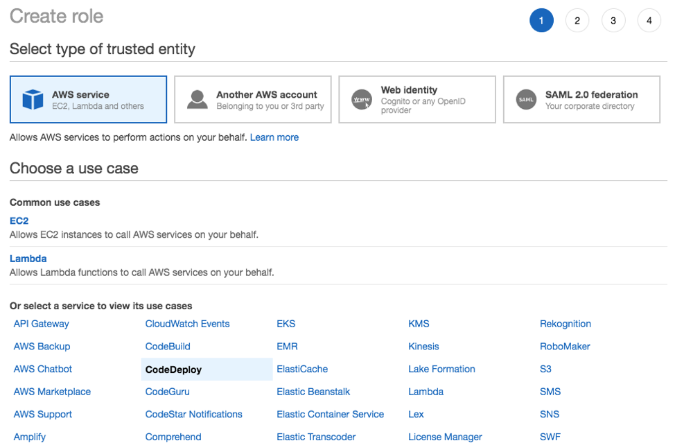Click the AWS service cube icon
The height and width of the screenshot is (443, 675).
(x=33, y=99)
